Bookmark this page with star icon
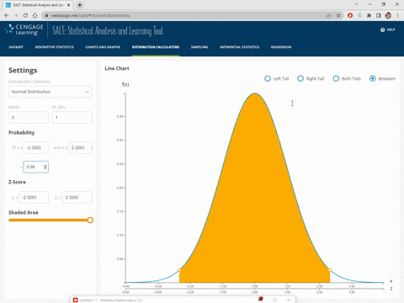Viewport: 404px width, 303px height. (338, 15)
